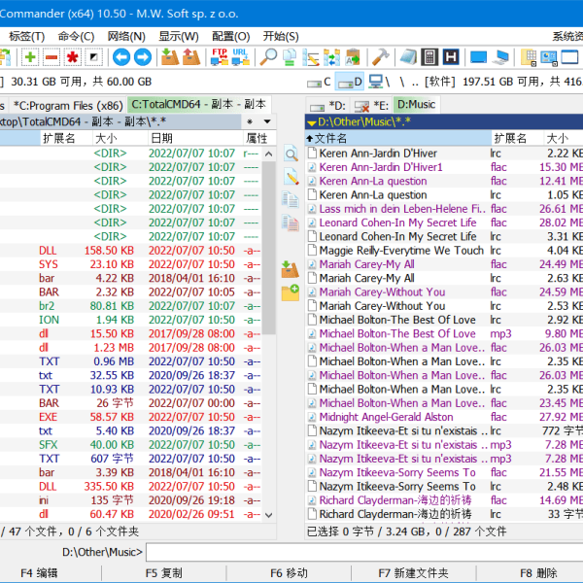583x583 pixels.
Task: Click the F8 删除 button
Action: click(x=538, y=573)
